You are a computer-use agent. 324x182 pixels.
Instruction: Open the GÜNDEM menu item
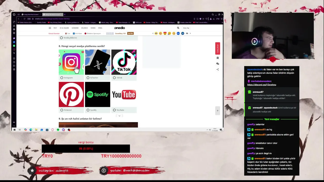75,28
